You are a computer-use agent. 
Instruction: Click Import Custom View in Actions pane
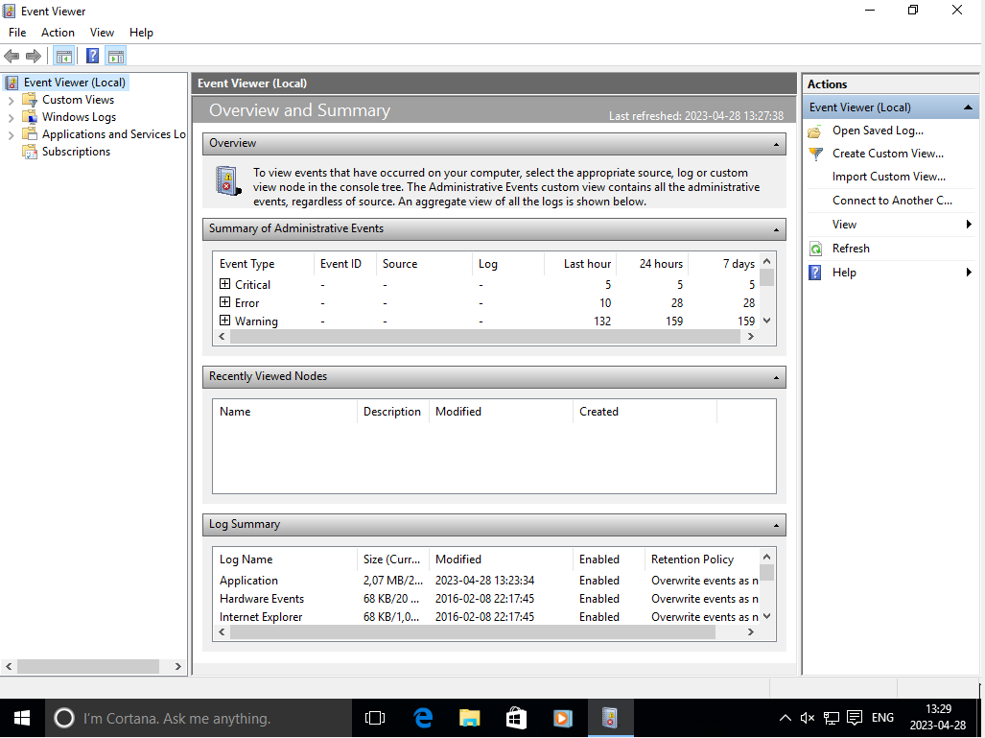pos(888,177)
